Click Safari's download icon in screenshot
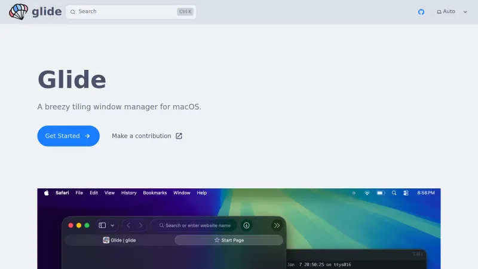The width and height of the screenshot is (478, 269). 246,225
